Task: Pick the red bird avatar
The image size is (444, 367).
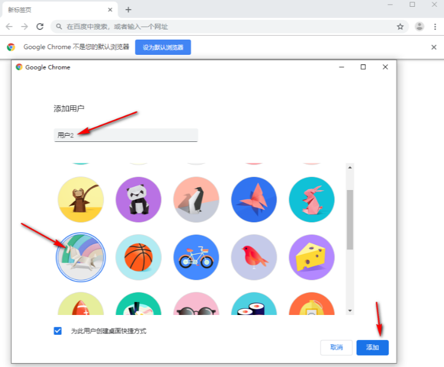Action: pyautogui.click(x=254, y=257)
